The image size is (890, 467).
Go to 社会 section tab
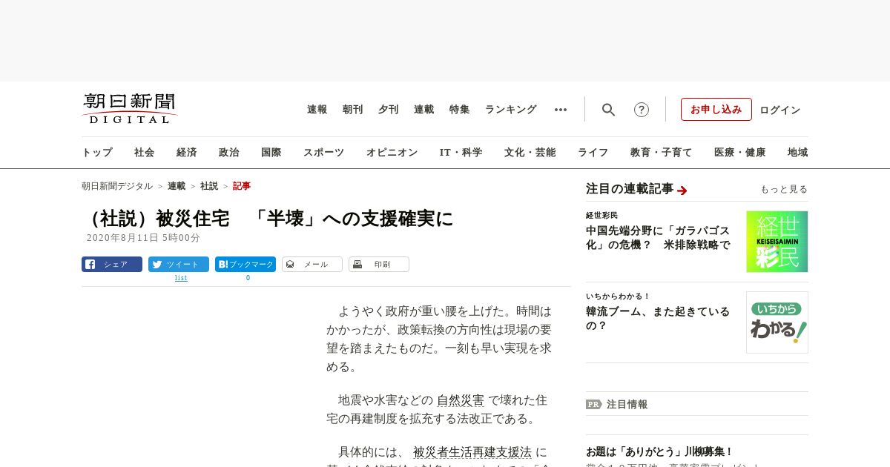tap(145, 153)
